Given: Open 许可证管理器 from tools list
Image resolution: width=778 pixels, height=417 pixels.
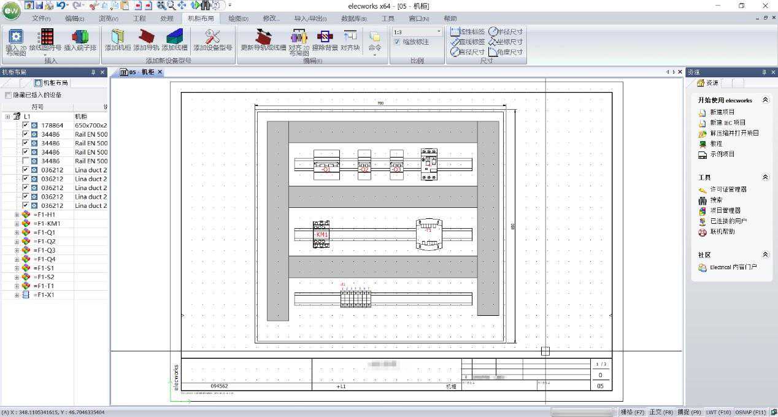Looking at the screenshot, I should [728, 189].
